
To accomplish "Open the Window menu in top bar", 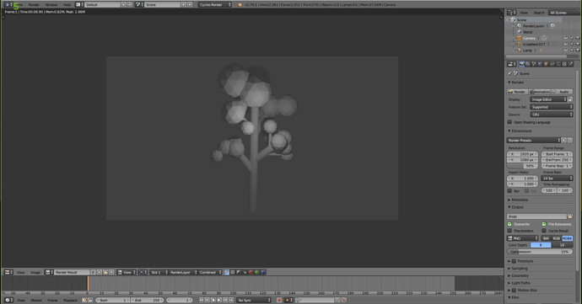I will [x=51, y=4].
